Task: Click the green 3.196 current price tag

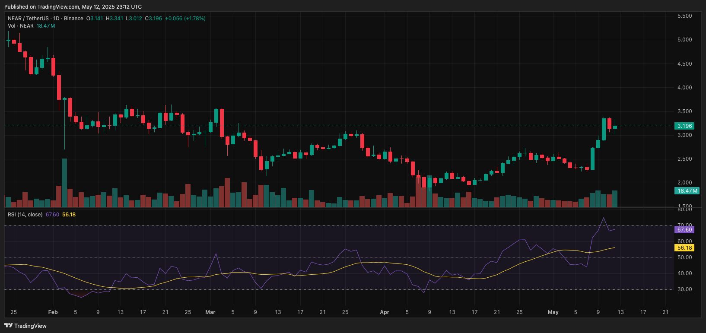Action: 684,126
